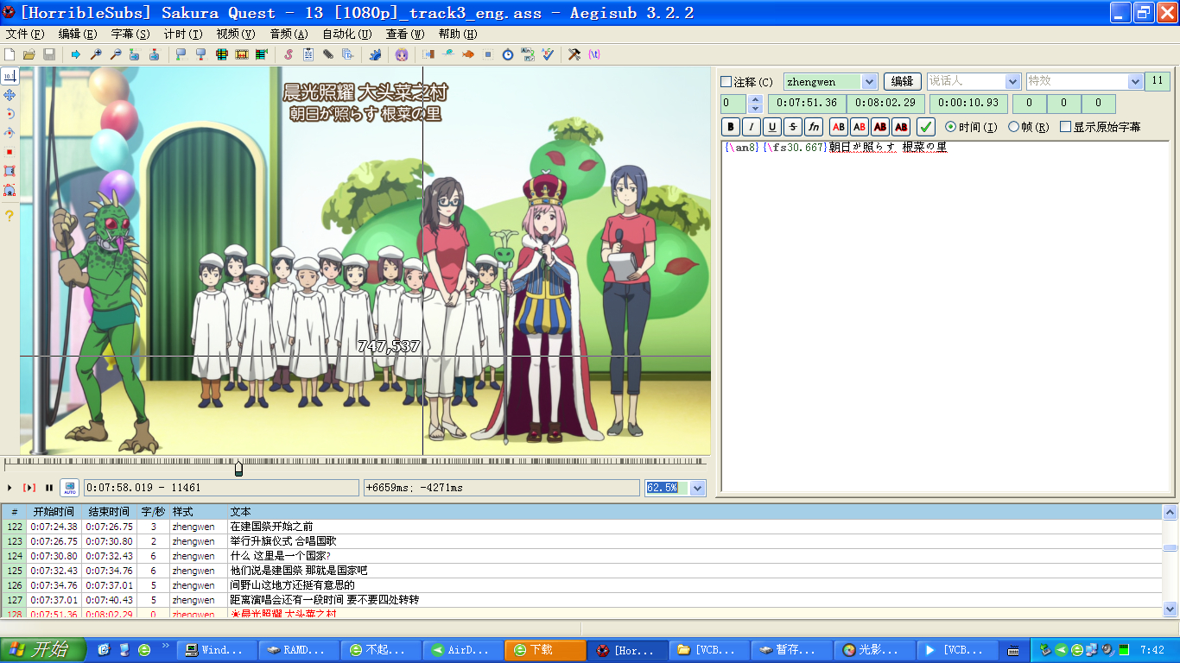The height and width of the screenshot is (663, 1180).
Task: Select subtitle row 124 什么 这里是一个国家?
Action: [581, 556]
